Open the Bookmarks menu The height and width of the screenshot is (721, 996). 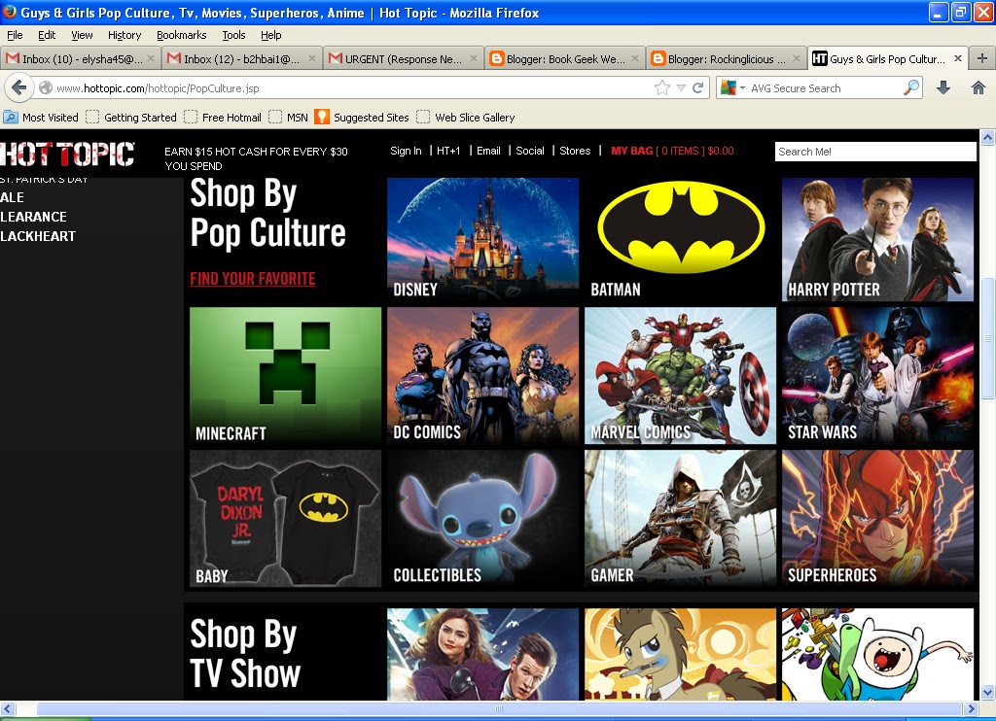click(182, 35)
